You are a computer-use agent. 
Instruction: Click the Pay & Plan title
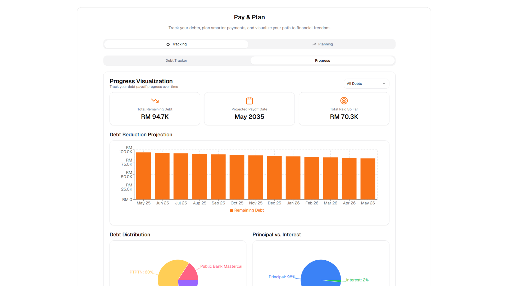click(x=249, y=17)
